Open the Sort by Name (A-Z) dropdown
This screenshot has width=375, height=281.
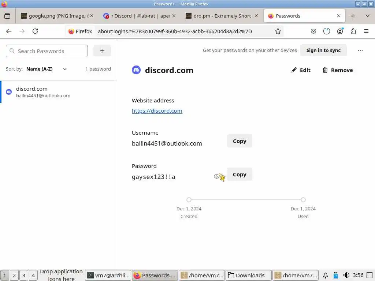[47, 69]
